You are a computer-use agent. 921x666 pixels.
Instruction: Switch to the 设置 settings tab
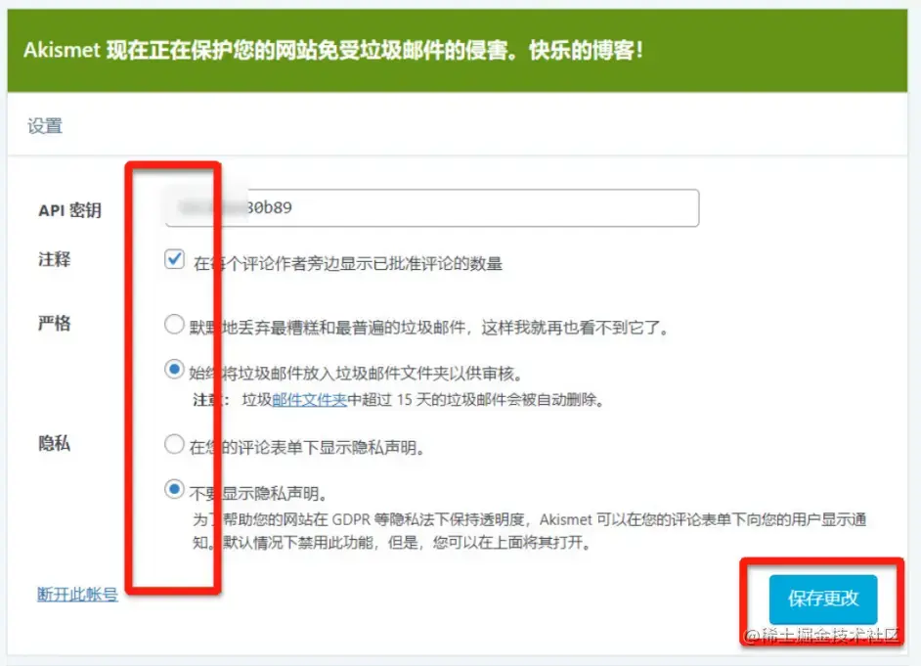43,125
